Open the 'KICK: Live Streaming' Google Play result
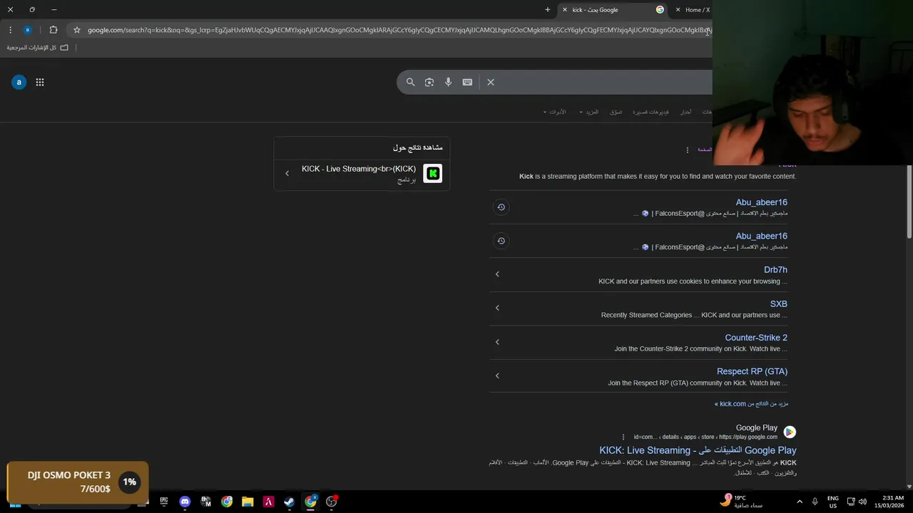913x513 pixels. [698, 450]
